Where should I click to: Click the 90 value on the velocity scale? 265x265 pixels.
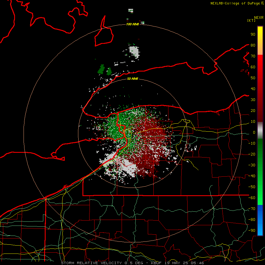tap(253, 34)
